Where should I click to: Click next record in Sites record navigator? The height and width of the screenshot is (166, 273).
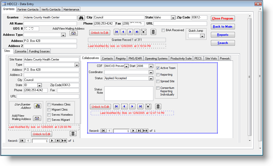click(52, 141)
